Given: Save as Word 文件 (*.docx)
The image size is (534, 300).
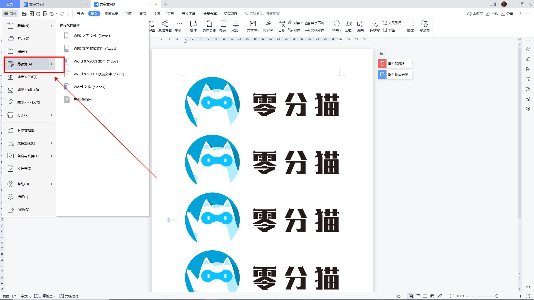Looking at the screenshot, I should 89,87.
